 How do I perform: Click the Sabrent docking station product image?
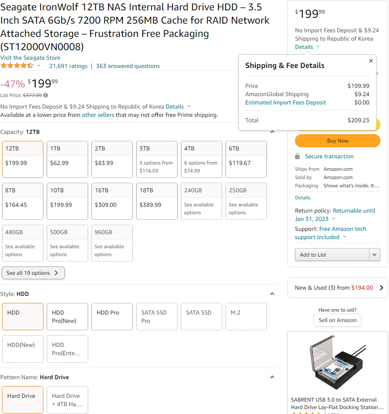pyautogui.click(x=338, y=363)
